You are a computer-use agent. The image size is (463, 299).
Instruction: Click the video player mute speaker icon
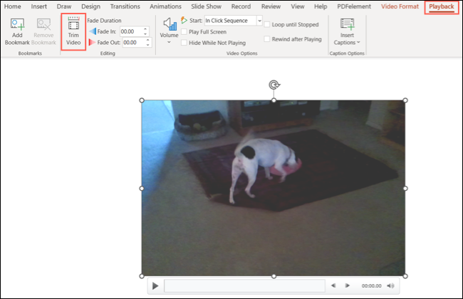click(x=390, y=285)
